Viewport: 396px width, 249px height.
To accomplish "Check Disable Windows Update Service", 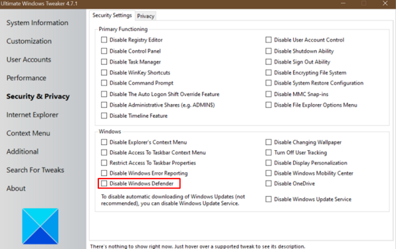I will point(269,199).
